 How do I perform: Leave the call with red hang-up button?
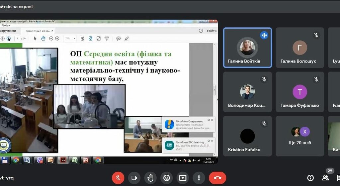[x=217, y=178]
